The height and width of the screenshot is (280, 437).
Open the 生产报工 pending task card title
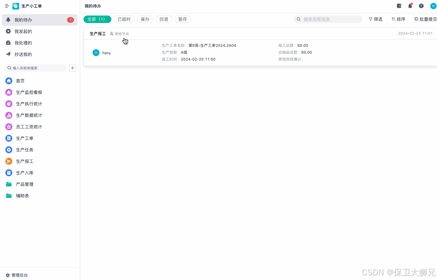98,34
